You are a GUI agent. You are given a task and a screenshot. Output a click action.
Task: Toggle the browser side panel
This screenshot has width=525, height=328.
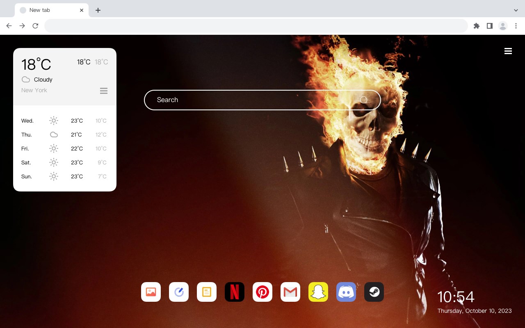click(489, 26)
